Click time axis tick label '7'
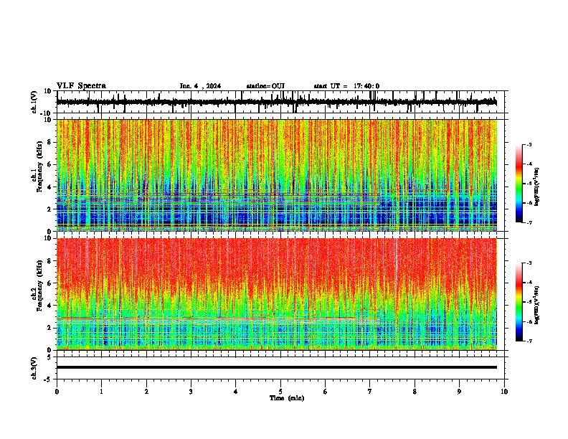This screenshot has height=439, width=568. point(370,392)
